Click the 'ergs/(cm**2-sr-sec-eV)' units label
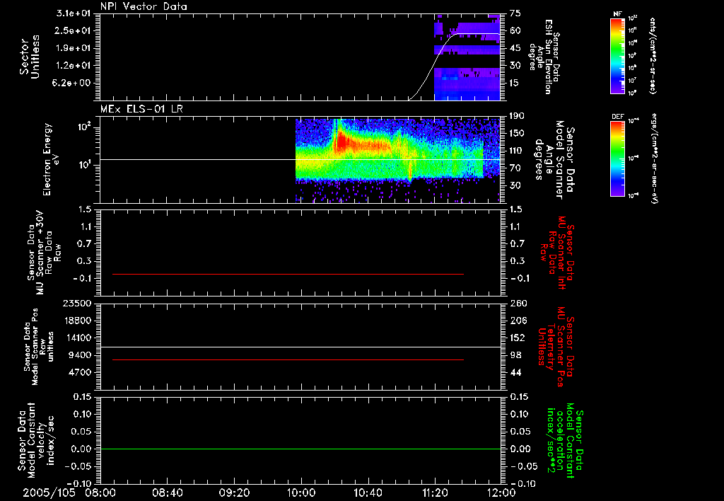The image size is (724, 501). [x=654, y=159]
